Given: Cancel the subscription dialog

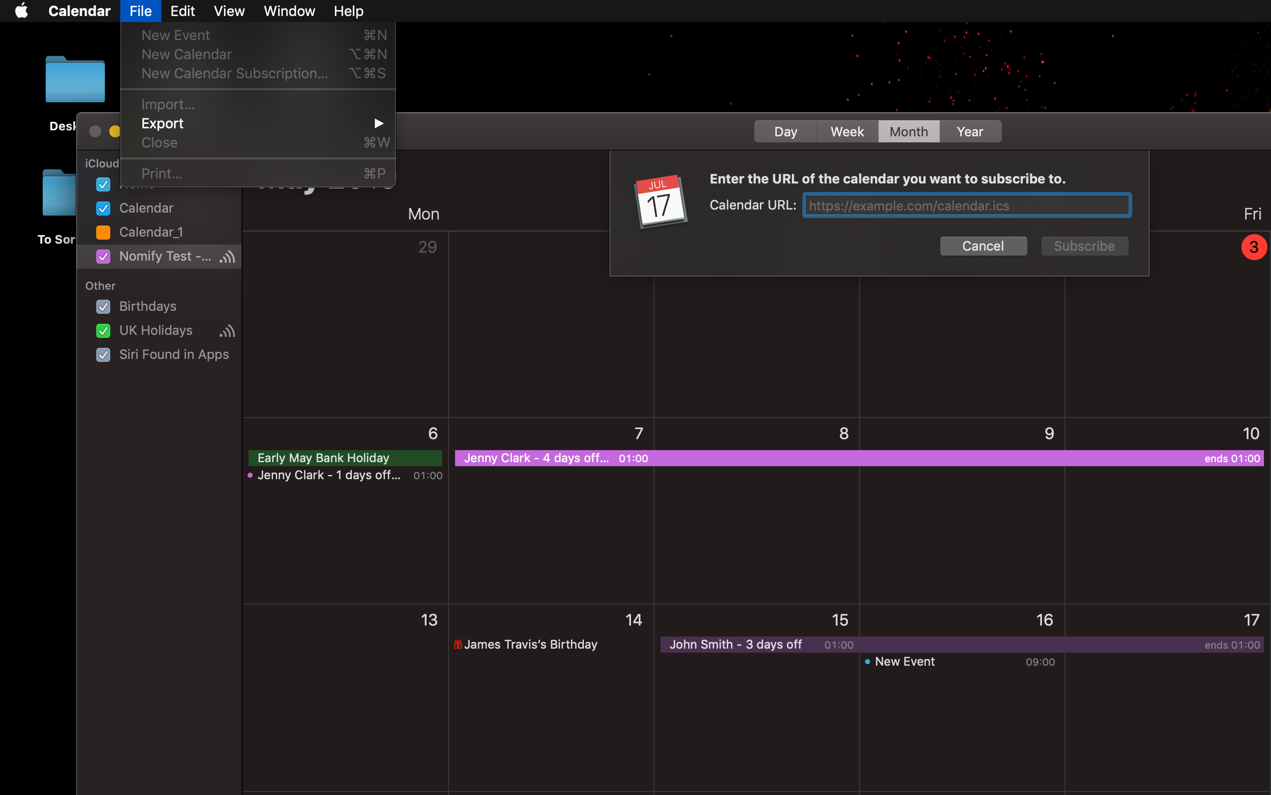Looking at the screenshot, I should [x=983, y=246].
